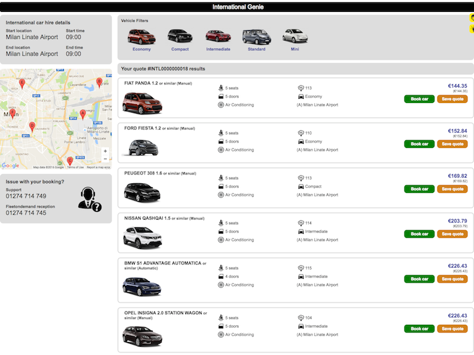The image size is (474, 355).
Task: Click the Opel Insigna car thumbnail
Action: (142, 336)
